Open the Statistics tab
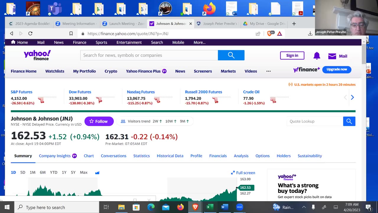The image size is (378, 213). click(141, 156)
